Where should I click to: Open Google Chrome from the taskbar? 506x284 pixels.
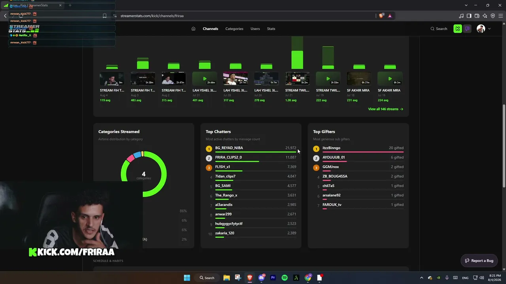pos(308,278)
